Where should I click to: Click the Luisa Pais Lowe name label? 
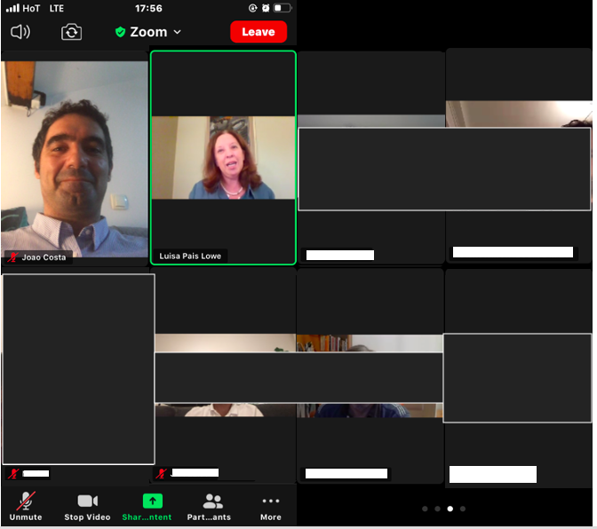(x=190, y=256)
